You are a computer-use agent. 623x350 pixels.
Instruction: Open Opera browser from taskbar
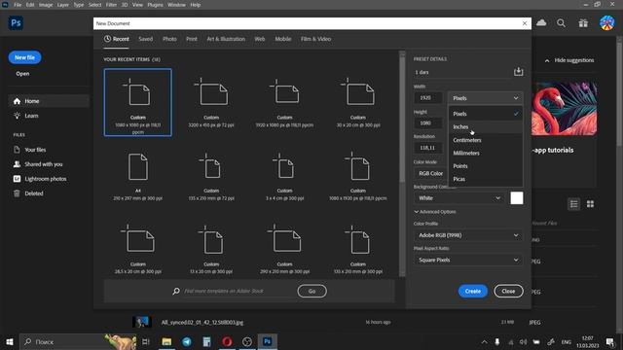(227, 341)
